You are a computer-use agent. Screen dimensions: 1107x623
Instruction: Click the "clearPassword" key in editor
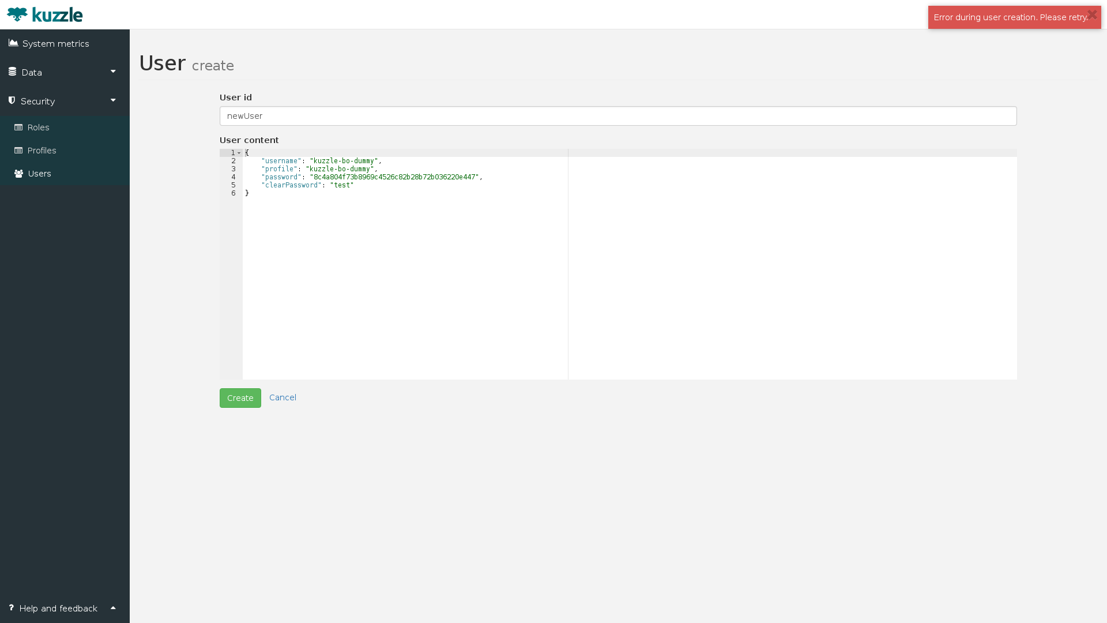[292, 185]
